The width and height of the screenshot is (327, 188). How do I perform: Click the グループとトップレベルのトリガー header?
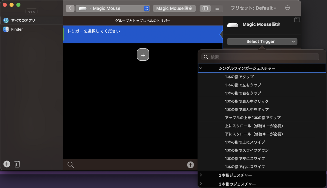point(143,21)
